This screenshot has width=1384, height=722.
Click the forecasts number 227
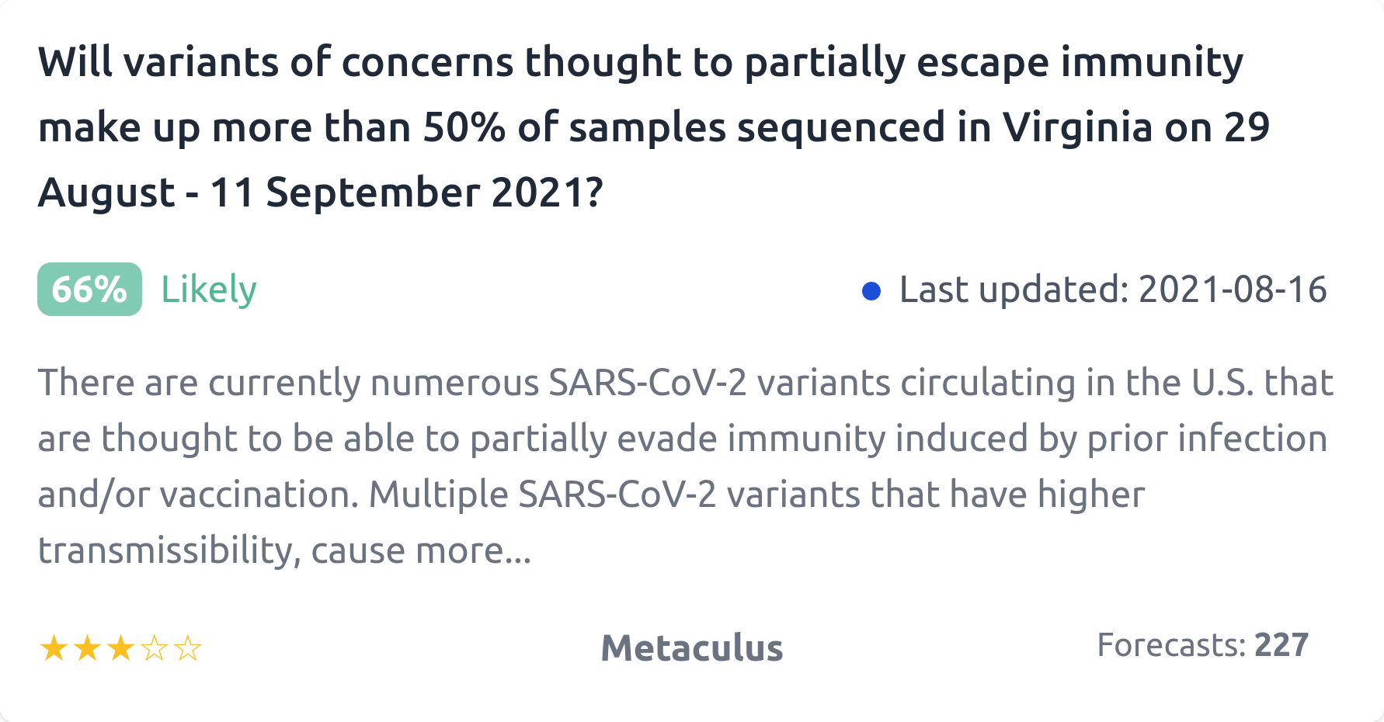1281,645
